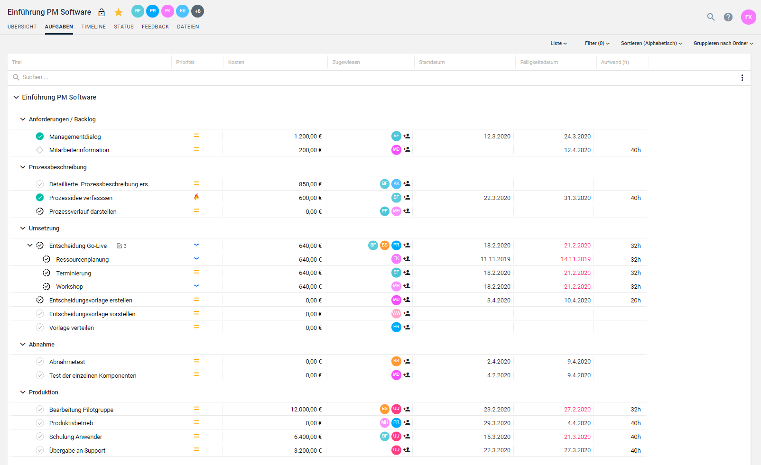Add assignee to Bearbeitung Pilotgruppe task
The image size is (761, 465).
[x=407, y=409]
